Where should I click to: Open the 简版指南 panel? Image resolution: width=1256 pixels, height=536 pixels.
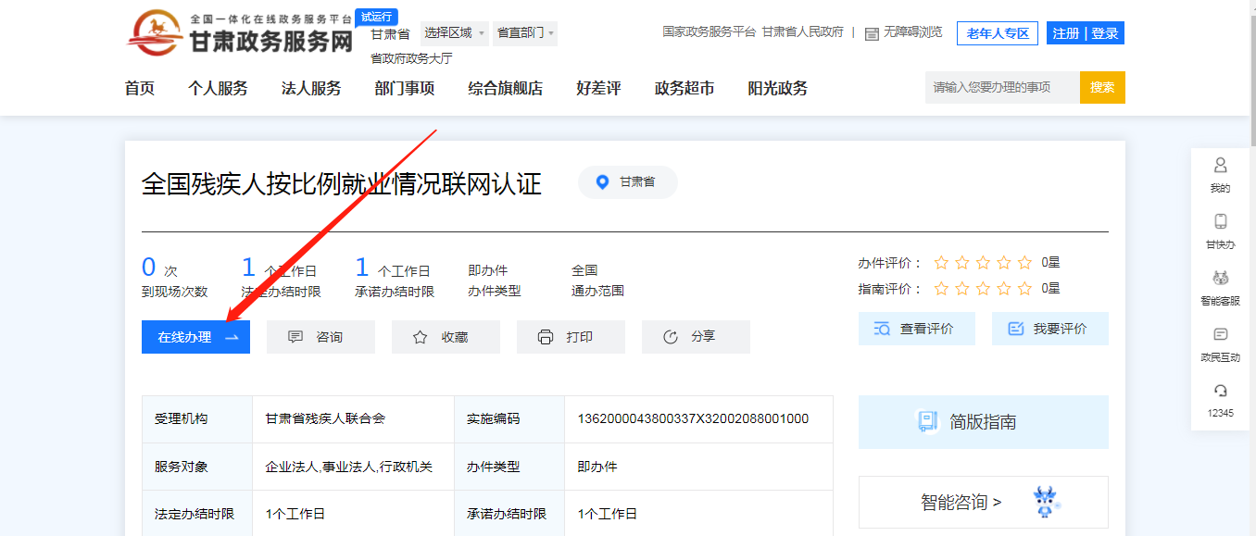[983, 422]
